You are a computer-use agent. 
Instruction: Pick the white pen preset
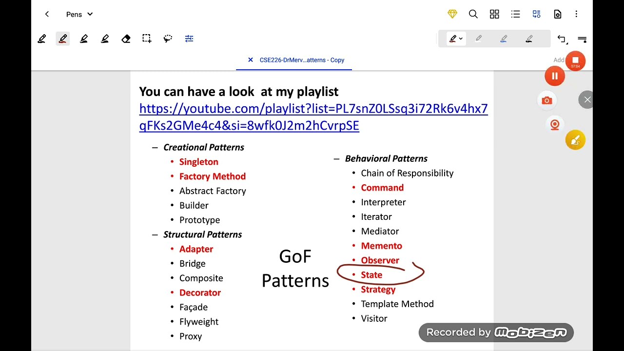pyautogui.click(x=479, y=39)
